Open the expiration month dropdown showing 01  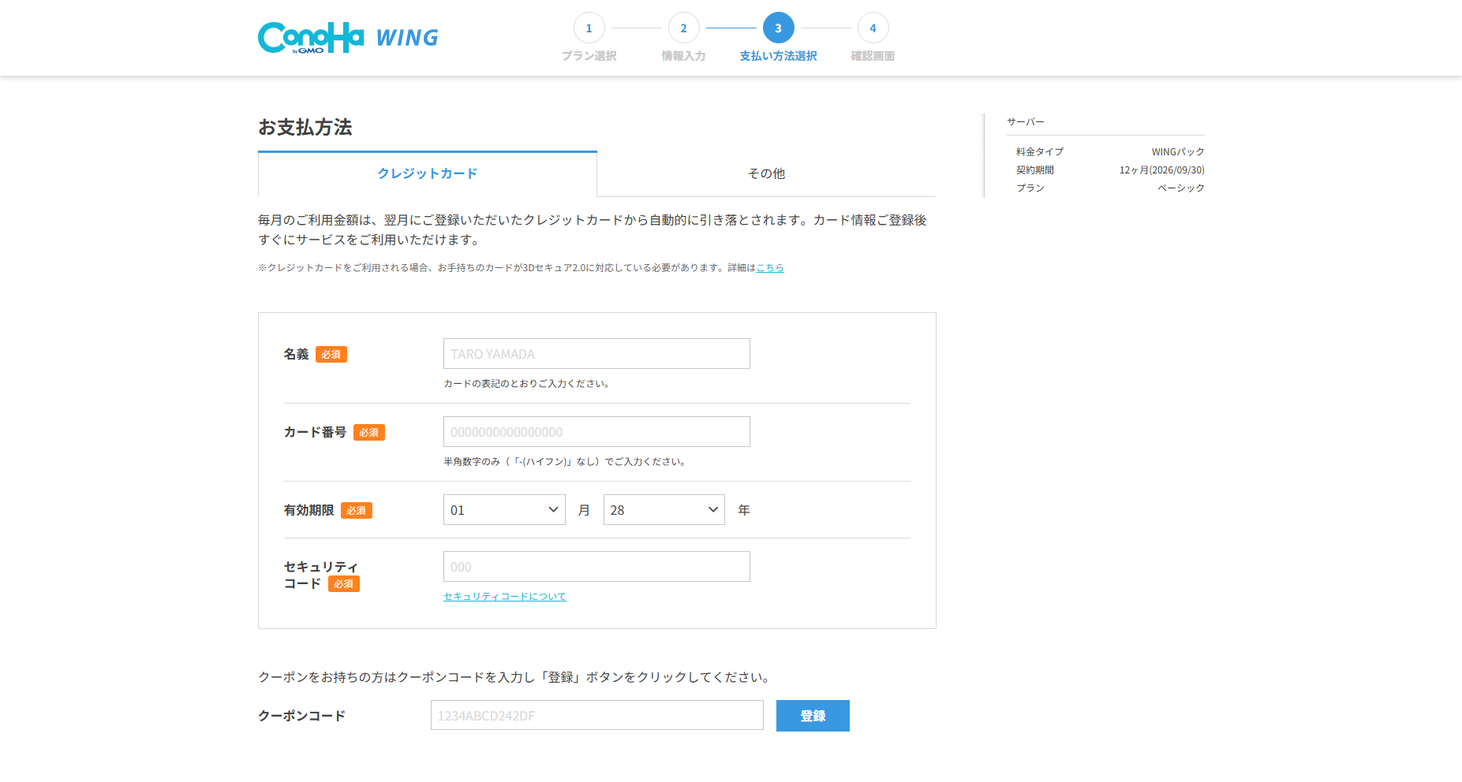[503, 509]
